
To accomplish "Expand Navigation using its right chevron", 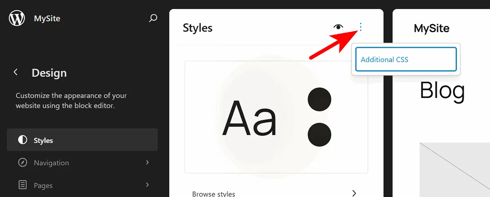I will pos(147,163).
